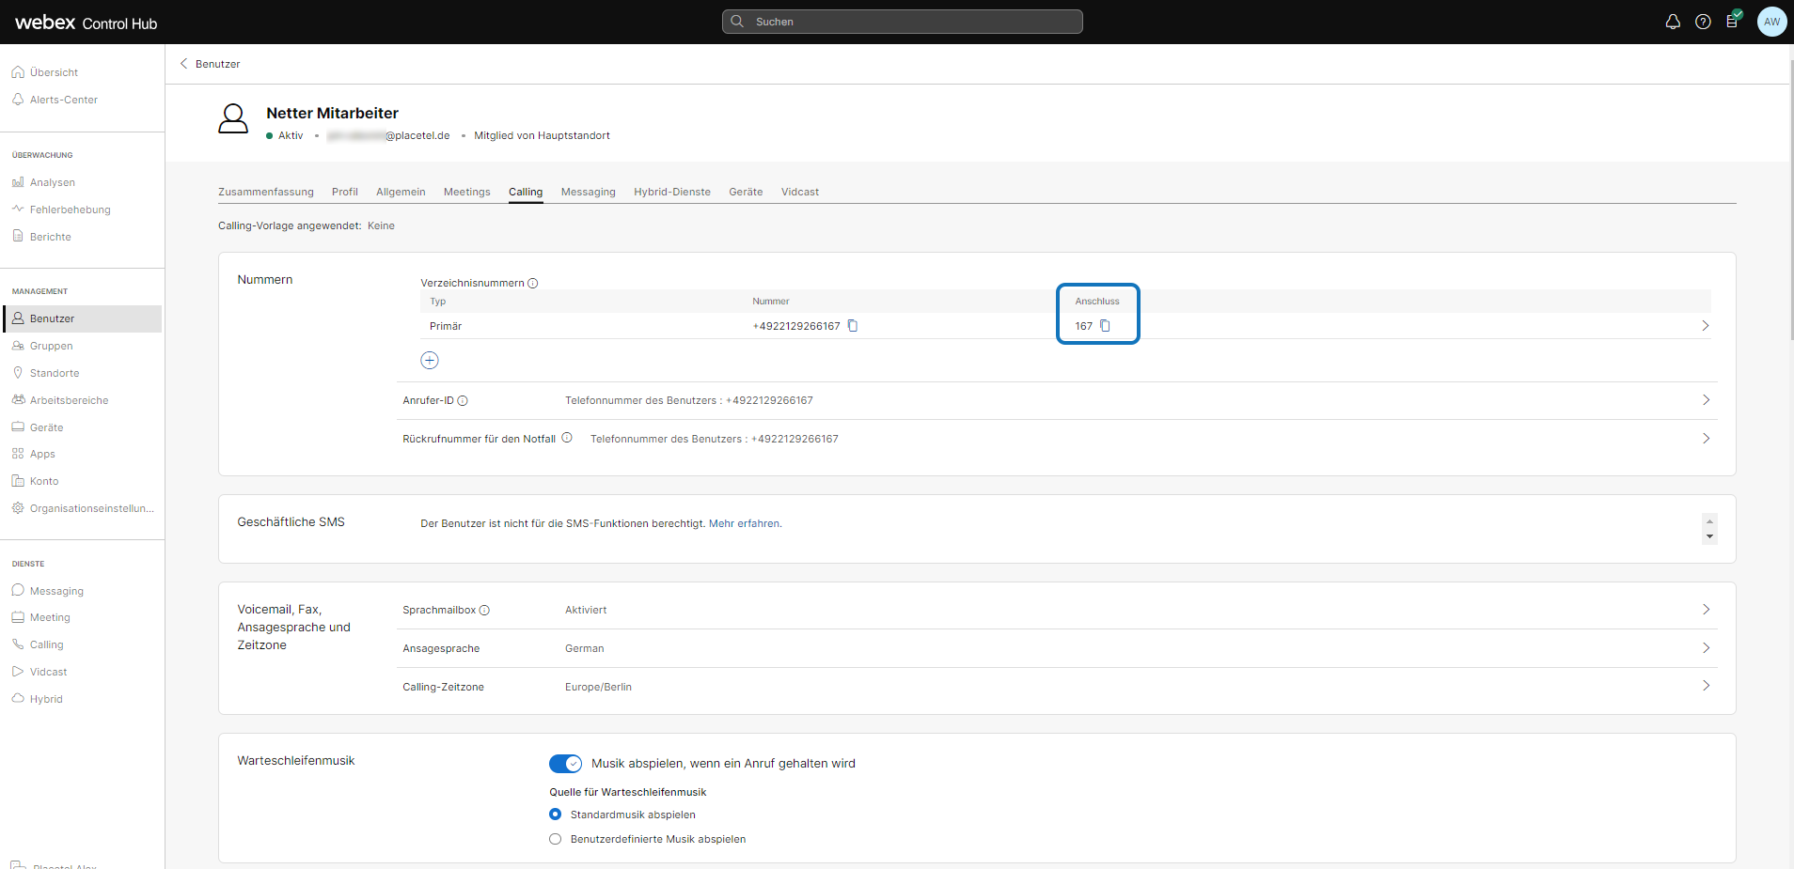Screen dimensions: 1794x869
Task: Open the Anrufer-ID row chevron
Action: click(x=1706, y=400)
